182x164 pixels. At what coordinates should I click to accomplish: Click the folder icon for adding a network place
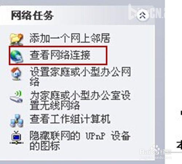(x=16, y=39)
